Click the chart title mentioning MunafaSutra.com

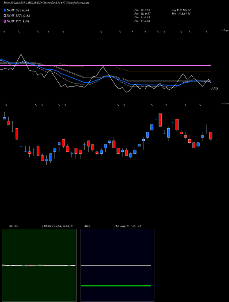click(x=46, y=3)
